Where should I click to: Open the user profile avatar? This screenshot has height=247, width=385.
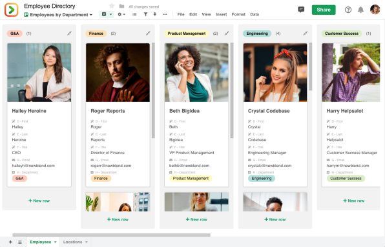375,10
